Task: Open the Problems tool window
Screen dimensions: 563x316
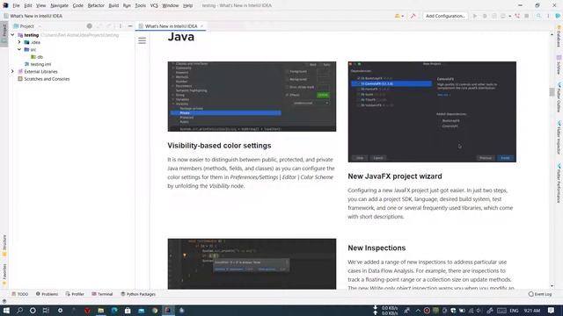Action: (x=47, y=294)
